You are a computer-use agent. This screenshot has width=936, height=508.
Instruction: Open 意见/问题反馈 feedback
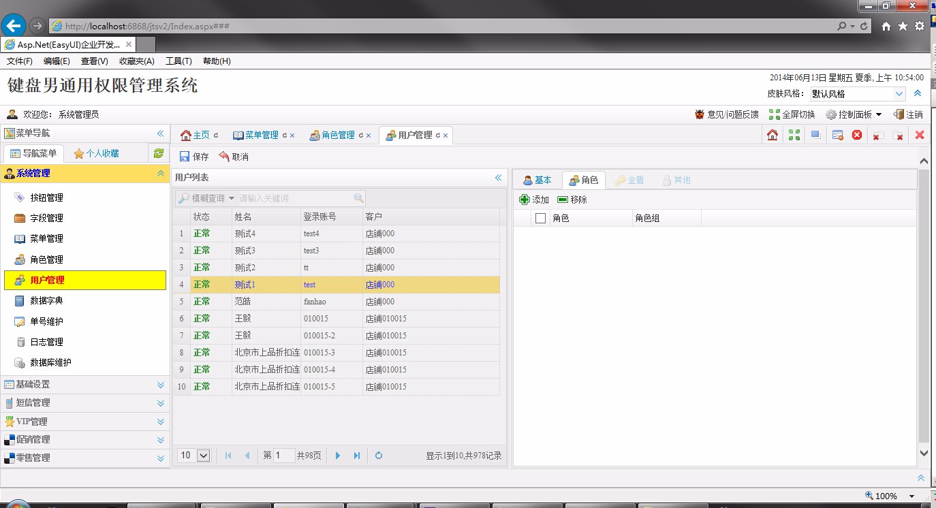point(727,114)
